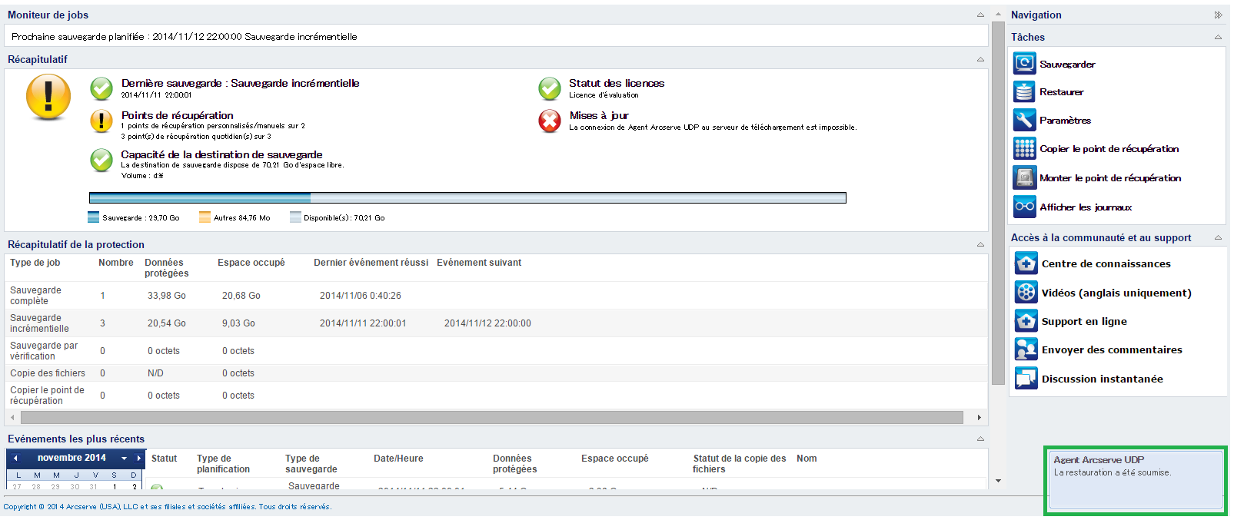Click green check icon beside Dernière sauvegarde

pos(101,88)
